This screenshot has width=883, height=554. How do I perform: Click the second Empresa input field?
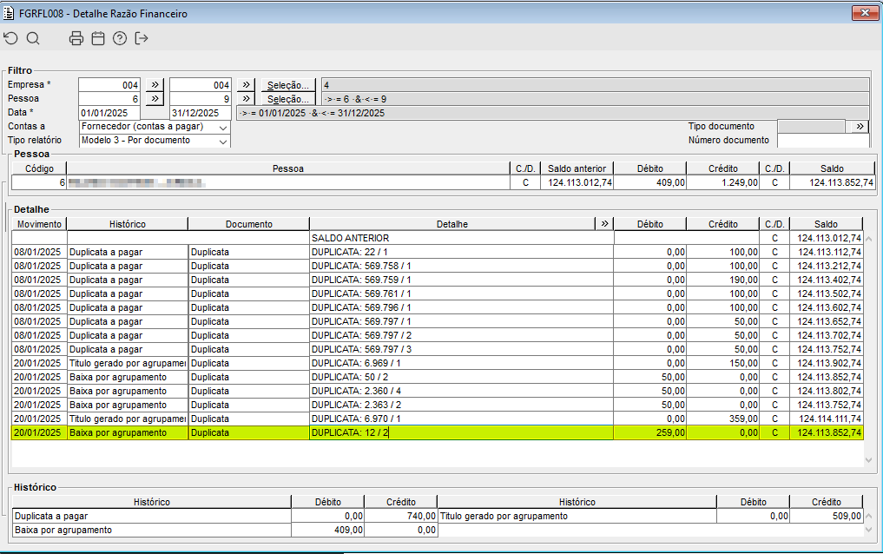201,85
